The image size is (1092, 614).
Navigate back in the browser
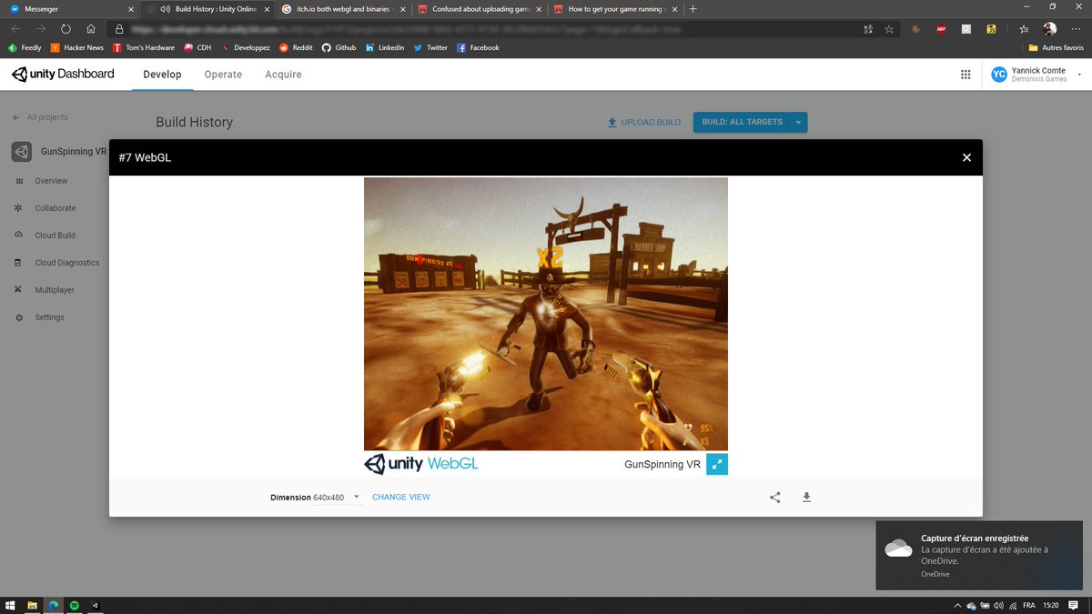(x=15, y=29)
